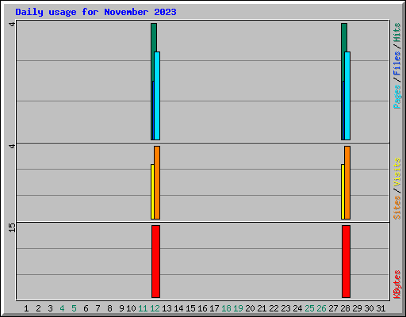This screenshot has height=317, width=406.
Task: Click the cyan Pages bar for day 12
Action: pos(157,96)
